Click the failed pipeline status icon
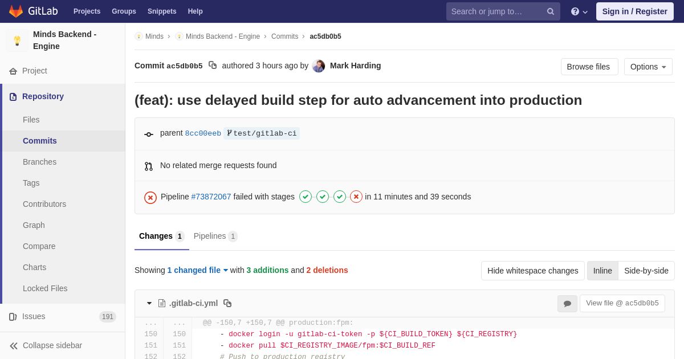 click(x=150, y=197)
